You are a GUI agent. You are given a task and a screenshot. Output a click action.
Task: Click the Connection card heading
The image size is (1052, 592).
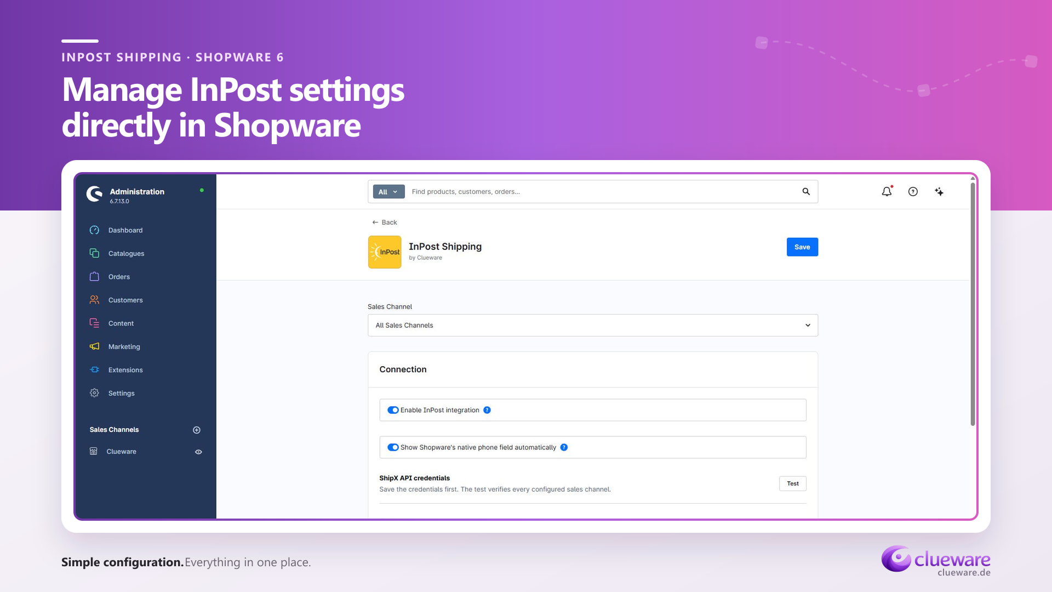[403, 369]
